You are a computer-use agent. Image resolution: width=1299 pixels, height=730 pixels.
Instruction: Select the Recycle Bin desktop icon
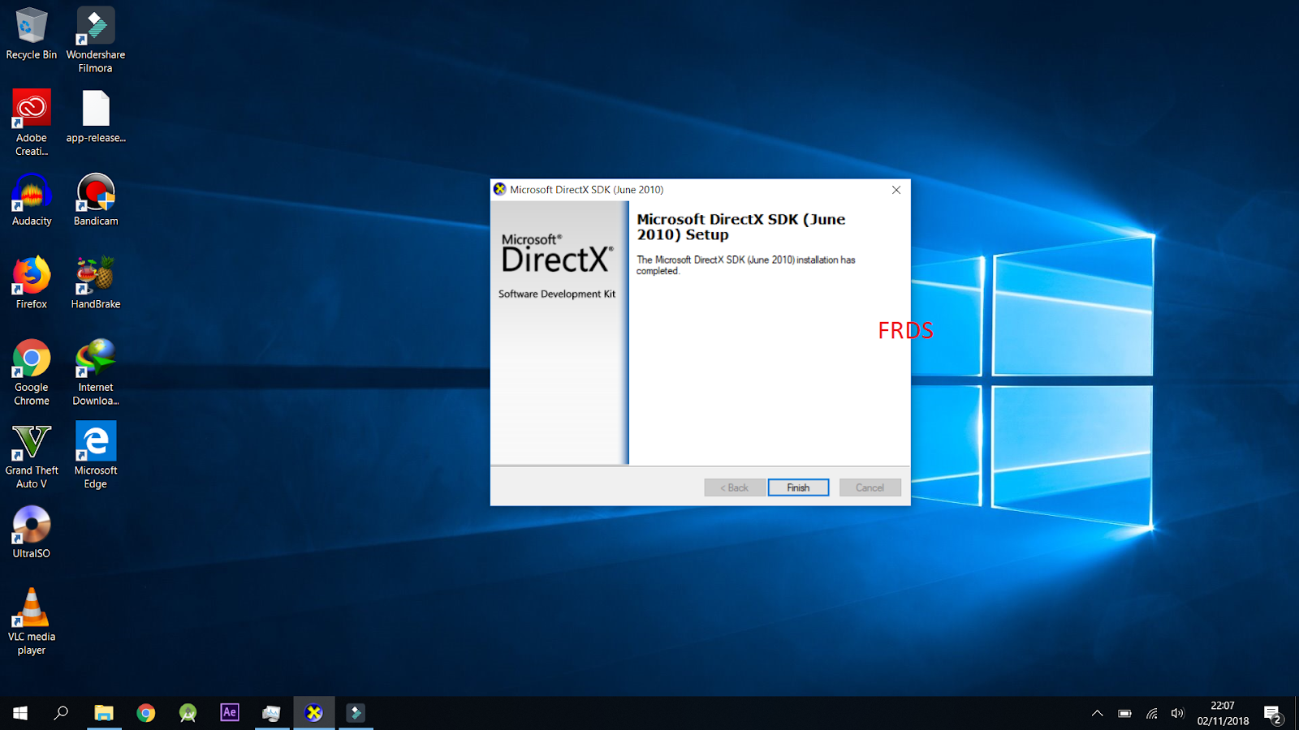pos(32,34)
